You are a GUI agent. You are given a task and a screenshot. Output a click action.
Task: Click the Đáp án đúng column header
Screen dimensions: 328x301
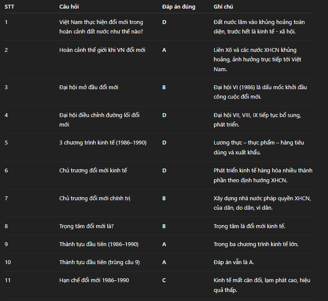(x=178, y=7)
